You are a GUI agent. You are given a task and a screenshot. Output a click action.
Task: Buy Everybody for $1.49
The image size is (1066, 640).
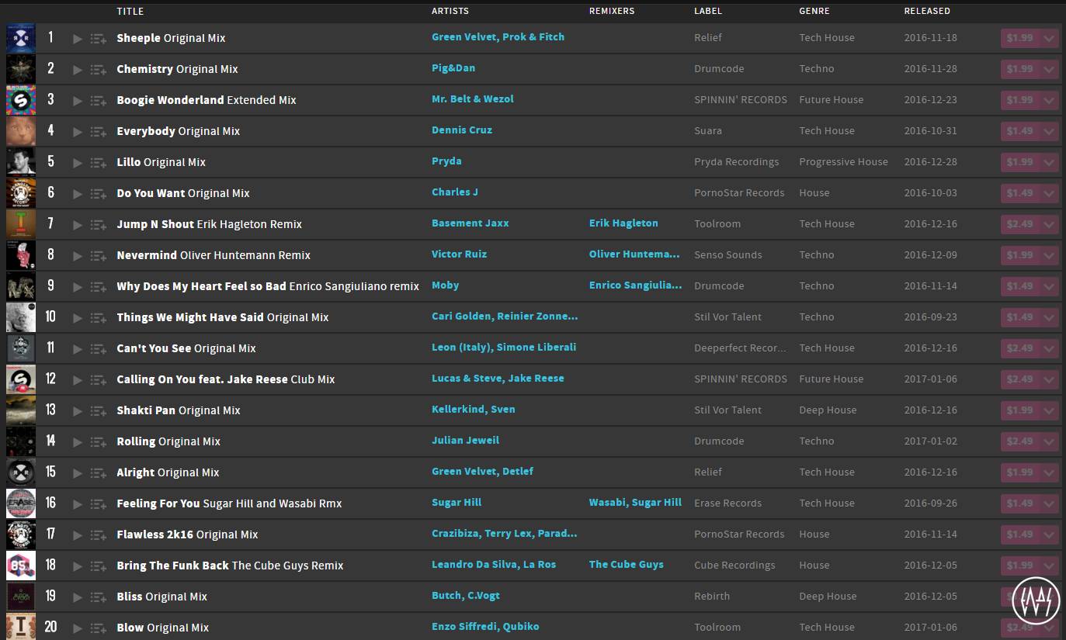tap(1020, 131)
